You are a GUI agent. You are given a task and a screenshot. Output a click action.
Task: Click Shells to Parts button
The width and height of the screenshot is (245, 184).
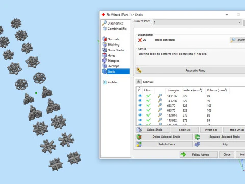[x=164, y=144]
